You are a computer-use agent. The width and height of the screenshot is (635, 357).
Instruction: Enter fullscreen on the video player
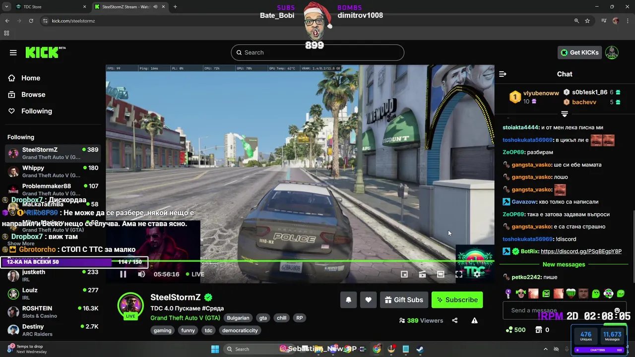(459, 274)
